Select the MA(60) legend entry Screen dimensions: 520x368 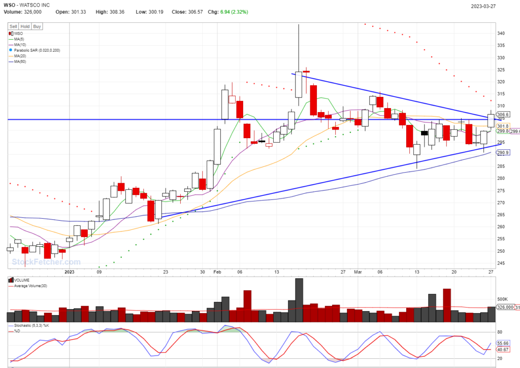pos(17,61)
